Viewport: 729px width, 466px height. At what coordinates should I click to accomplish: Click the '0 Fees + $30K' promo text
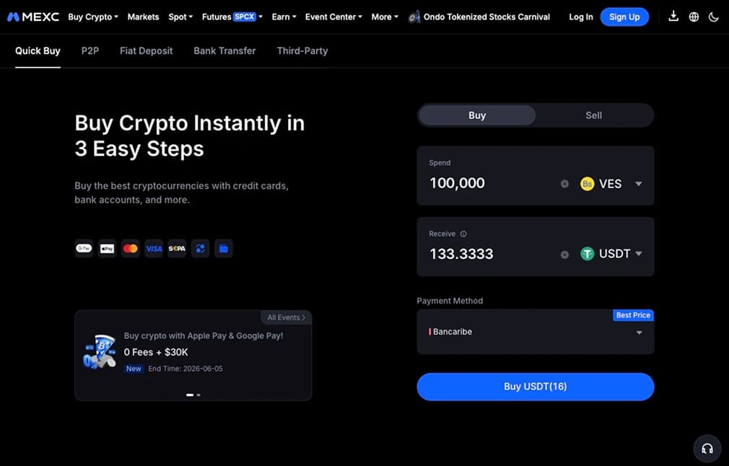pos(156,352)
